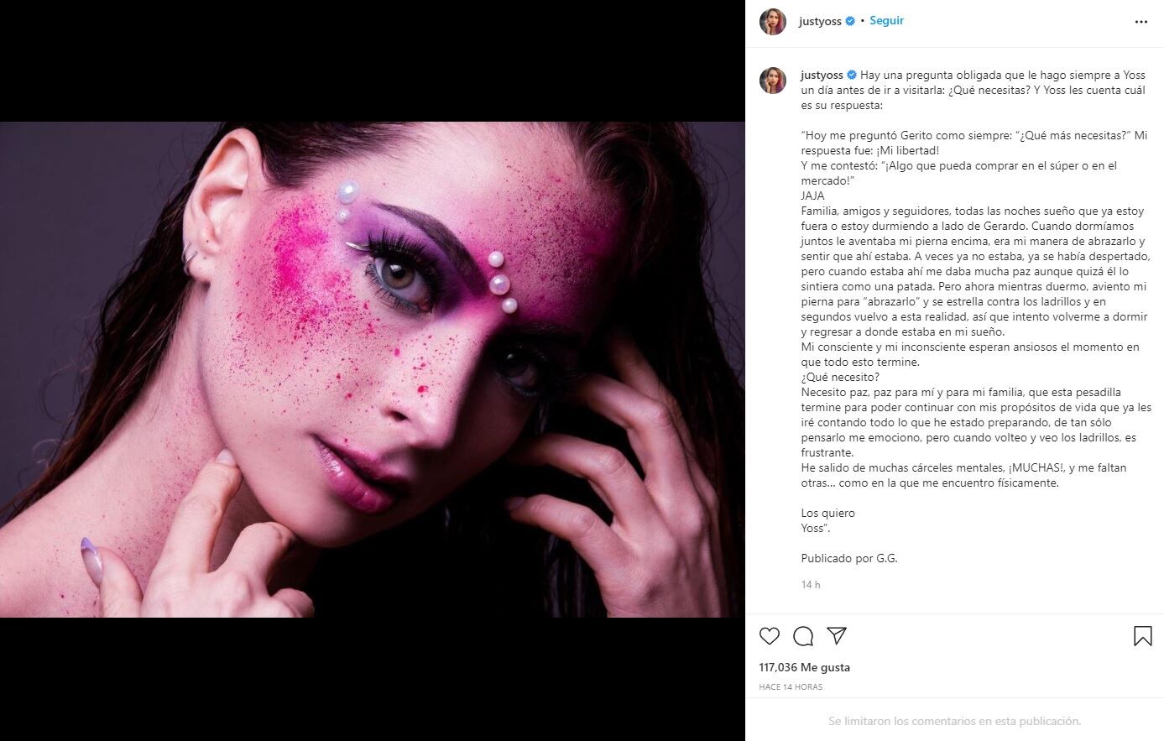The width and height of the screenshot is (1164, 741).
Task: Like the post with the heart icon
Action: tap(770, 636)
